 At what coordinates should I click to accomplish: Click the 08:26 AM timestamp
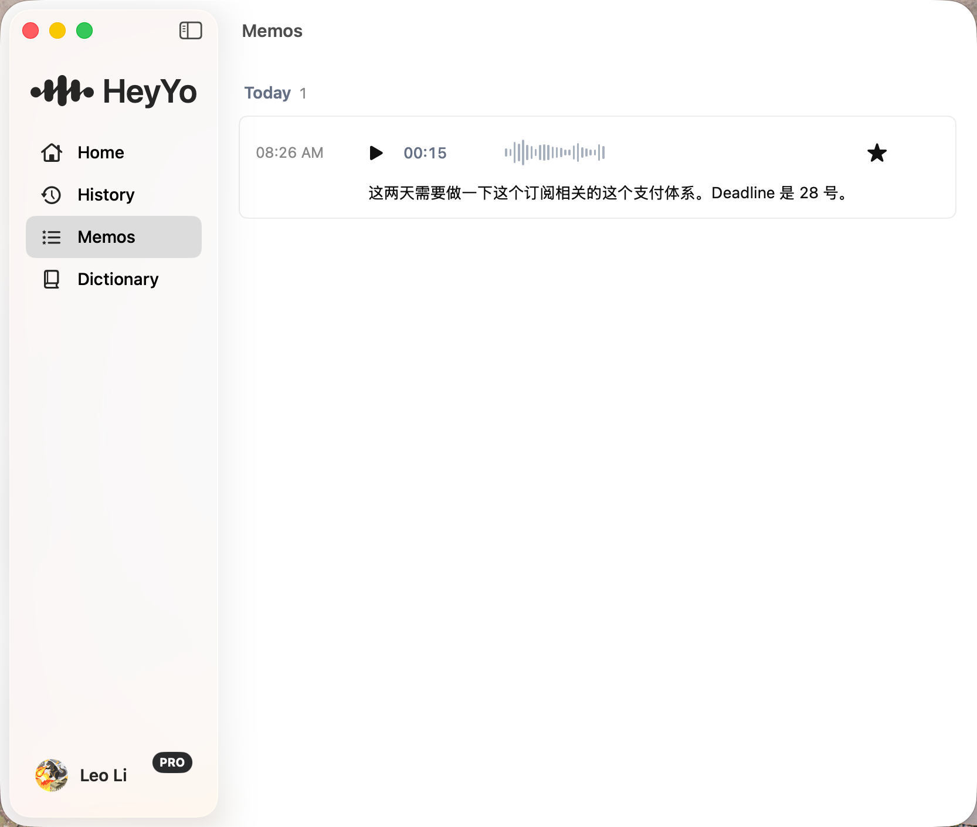click(290, 153)
